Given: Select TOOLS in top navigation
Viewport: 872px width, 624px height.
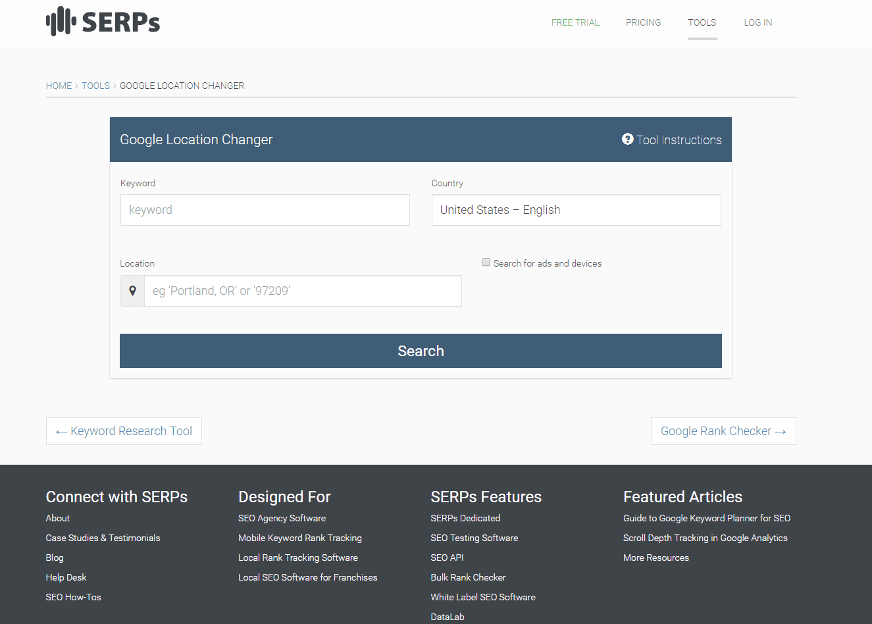Looking at the screenshot, I should click(702, 22).
